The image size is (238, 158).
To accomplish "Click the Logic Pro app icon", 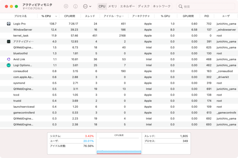I will 8,24.
